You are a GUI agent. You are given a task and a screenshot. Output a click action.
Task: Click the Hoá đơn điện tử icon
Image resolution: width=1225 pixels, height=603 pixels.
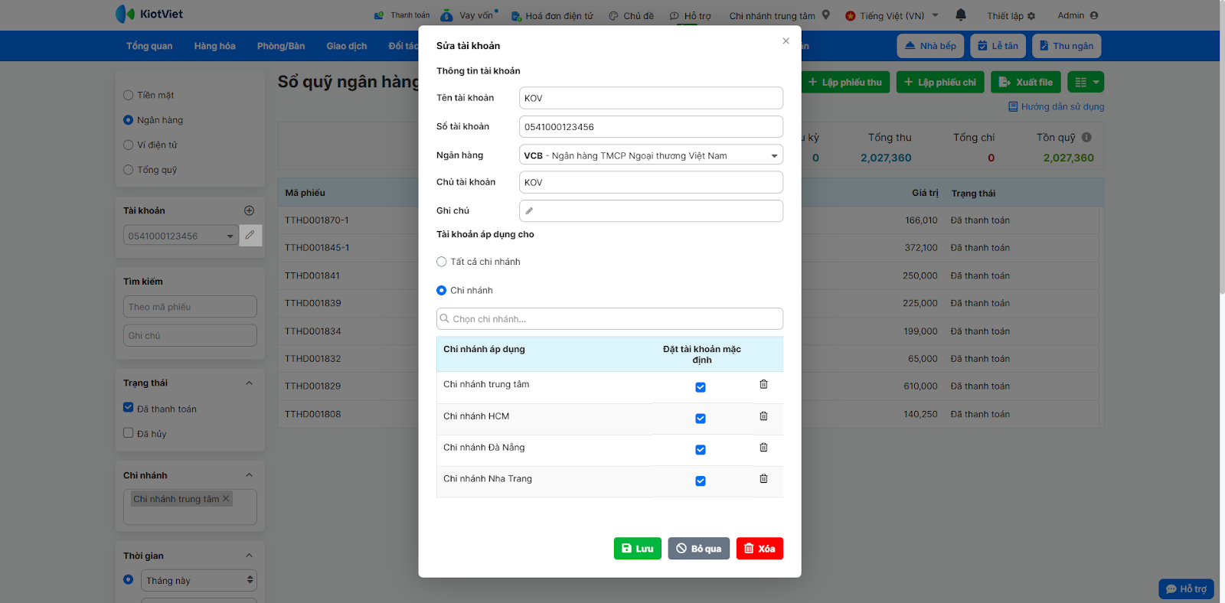[516, 16]
